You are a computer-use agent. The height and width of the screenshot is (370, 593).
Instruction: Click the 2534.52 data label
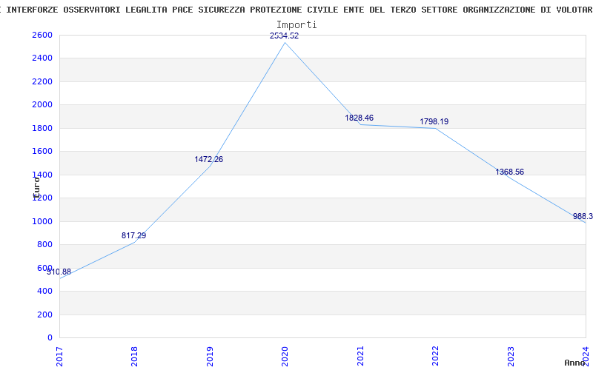point(284,36)
